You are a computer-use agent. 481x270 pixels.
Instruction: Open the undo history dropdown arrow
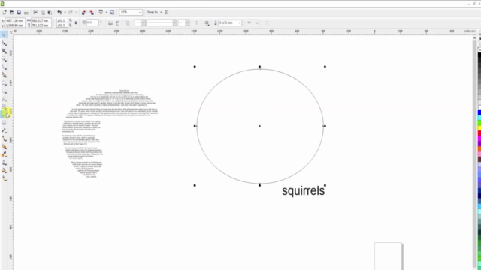click(65, 12)
